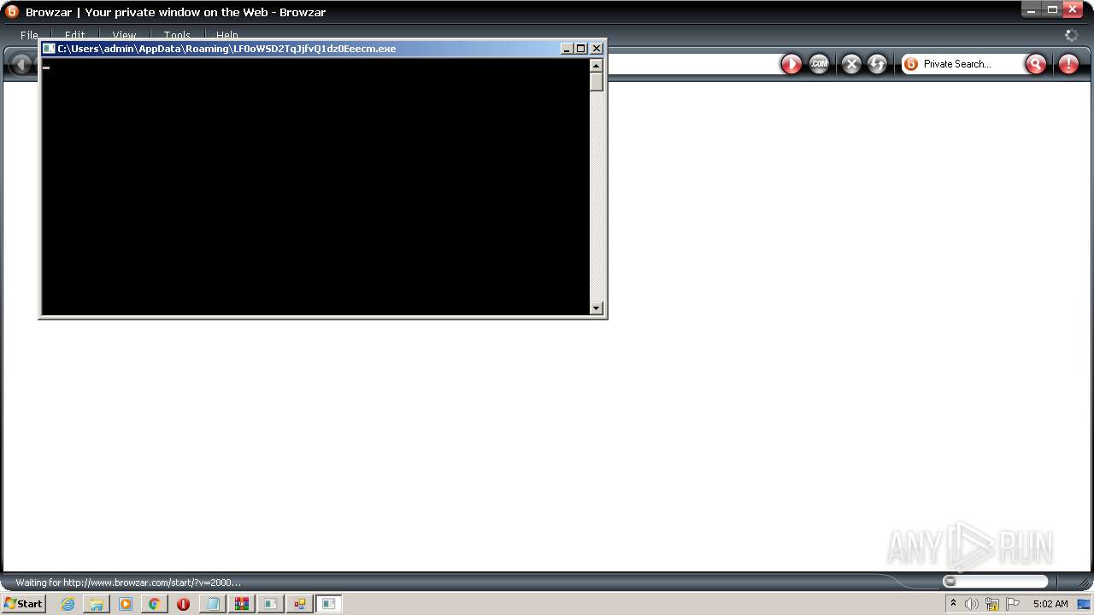The height and width of the screenshot is (615, 1094).
Task: Open the Tools menu in Browzar
Action: (x=177, y=35)
